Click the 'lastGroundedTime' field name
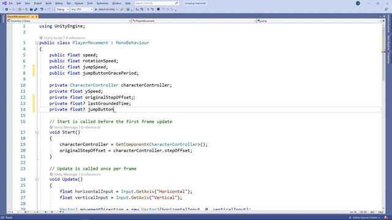The height and width of the screenshot is (220, 392). point(108,103)
